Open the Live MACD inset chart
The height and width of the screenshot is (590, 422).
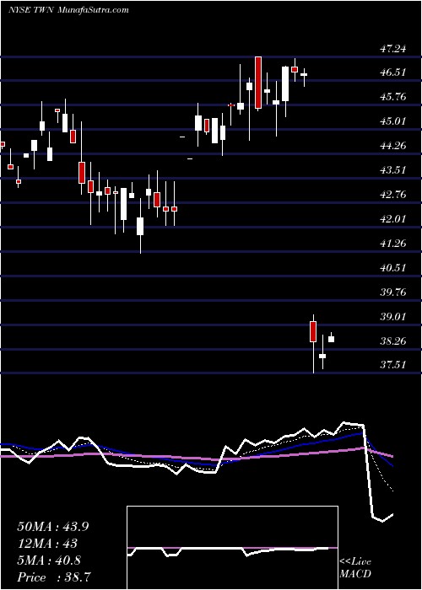[232, 548]
